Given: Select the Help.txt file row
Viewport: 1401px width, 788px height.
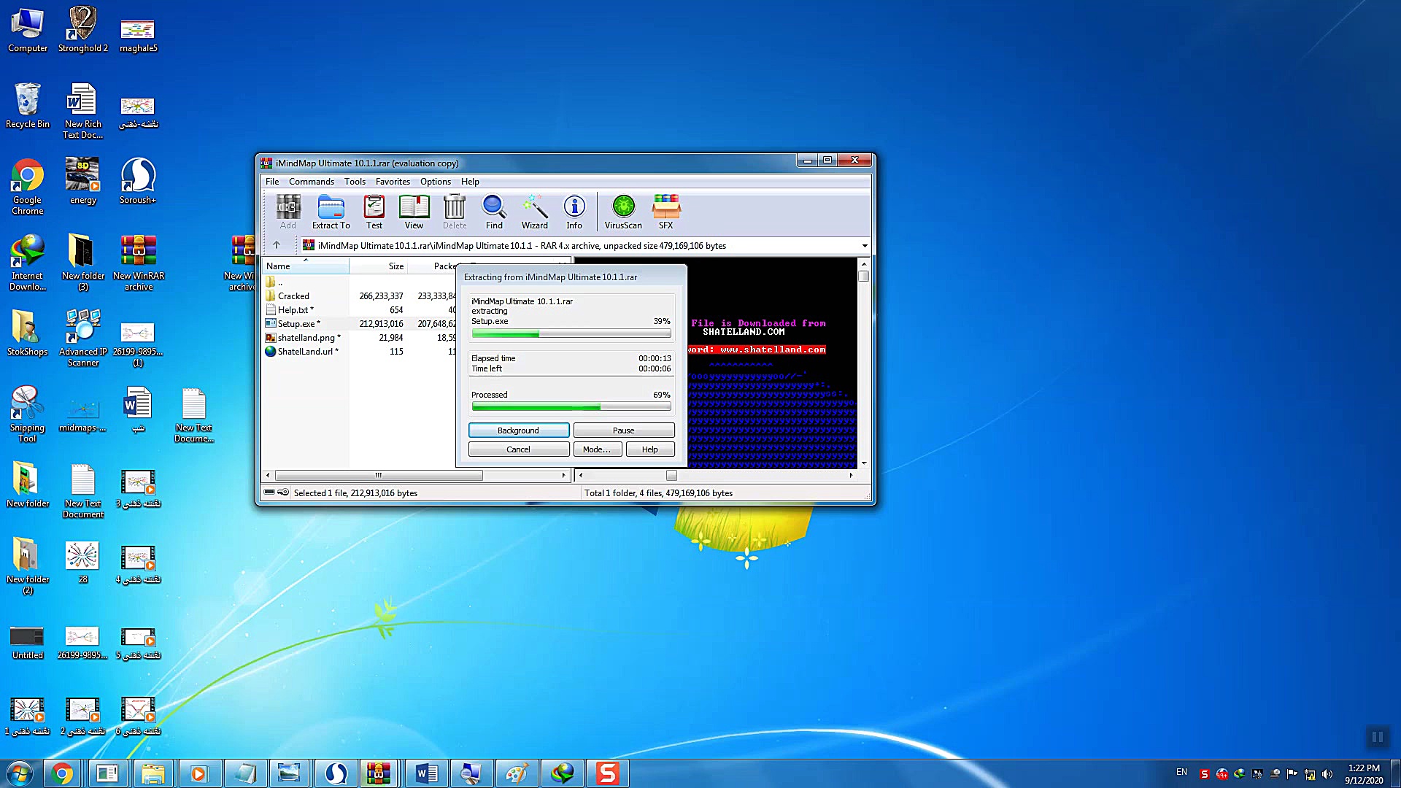Looking at the screenshot, I should pos(359,310).
